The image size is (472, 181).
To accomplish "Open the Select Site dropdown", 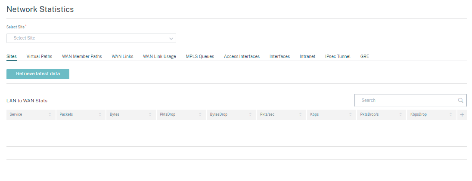I will click(x=91, y=38).
